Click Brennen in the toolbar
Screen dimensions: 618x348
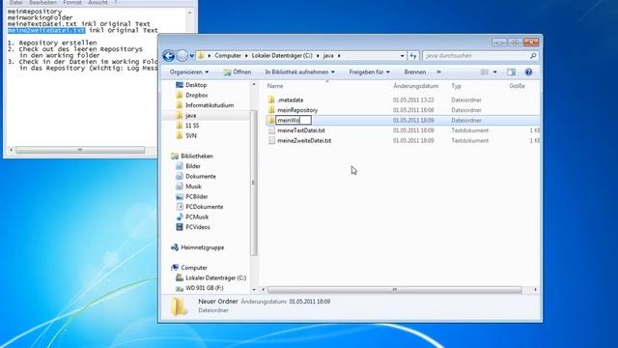coord(415,72)
